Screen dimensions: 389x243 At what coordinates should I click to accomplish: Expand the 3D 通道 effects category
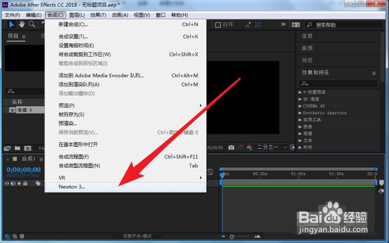click(x=300, y=99)
